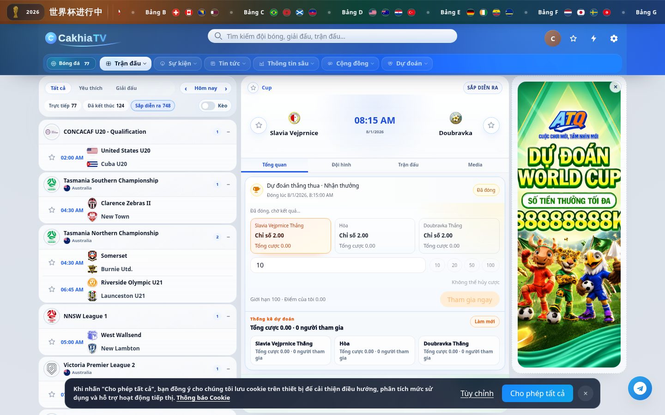Switch to the Tổng quan tab
This screenshot has width=665, height=415.
pyautogui.click(x=274, y=165)
